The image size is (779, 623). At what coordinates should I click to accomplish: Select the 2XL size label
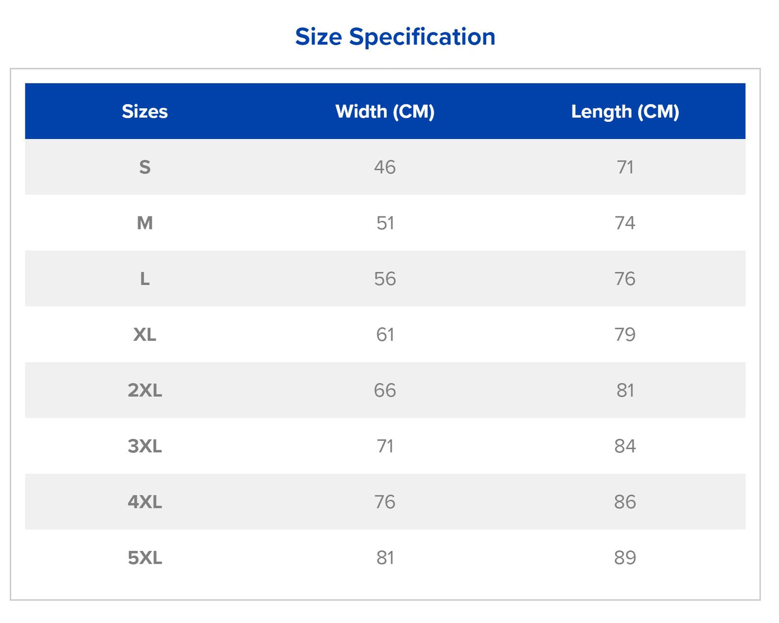click(x=144, y=390)
